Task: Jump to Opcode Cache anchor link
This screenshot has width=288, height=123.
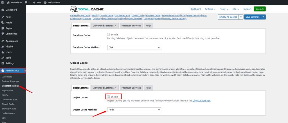Action: [106, 16]
